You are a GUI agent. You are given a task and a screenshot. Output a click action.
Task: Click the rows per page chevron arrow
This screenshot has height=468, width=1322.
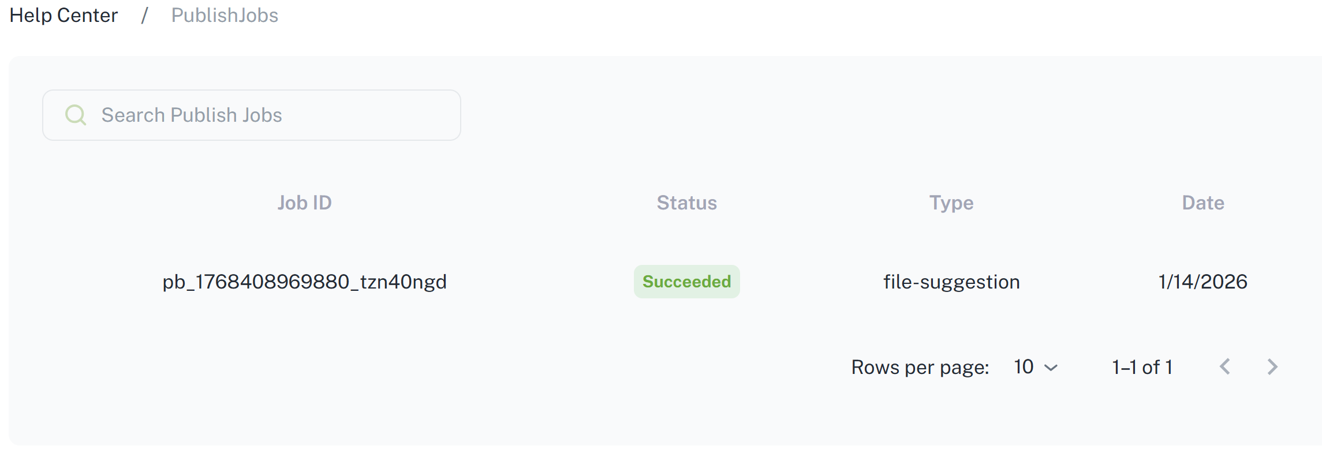1051,368
